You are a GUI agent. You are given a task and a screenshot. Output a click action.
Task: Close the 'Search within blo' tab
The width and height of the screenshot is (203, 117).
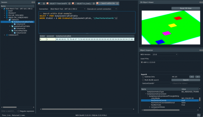point(117,3)
